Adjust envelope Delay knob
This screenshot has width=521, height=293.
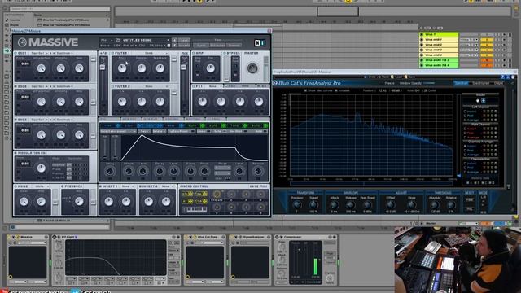(110, 172)
